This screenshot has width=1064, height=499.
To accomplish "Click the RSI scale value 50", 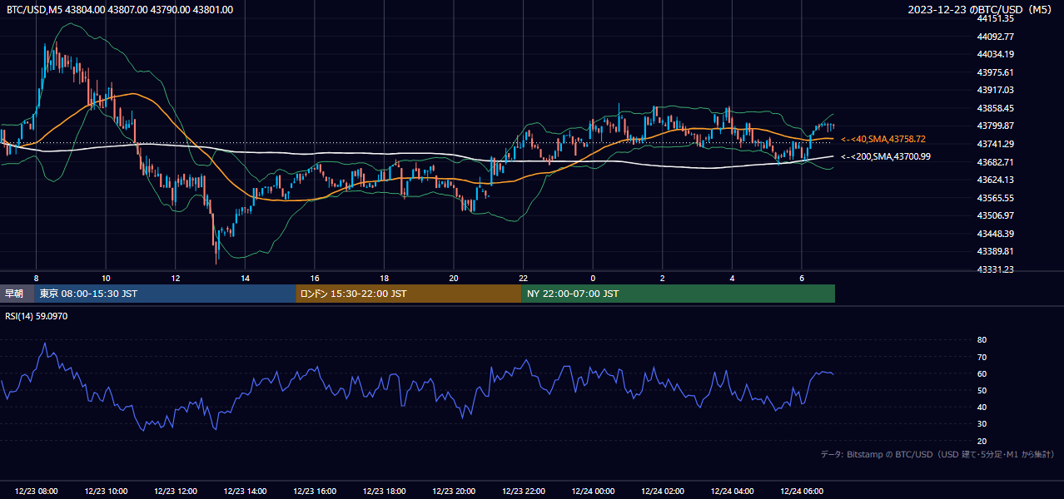I will 982,390.
